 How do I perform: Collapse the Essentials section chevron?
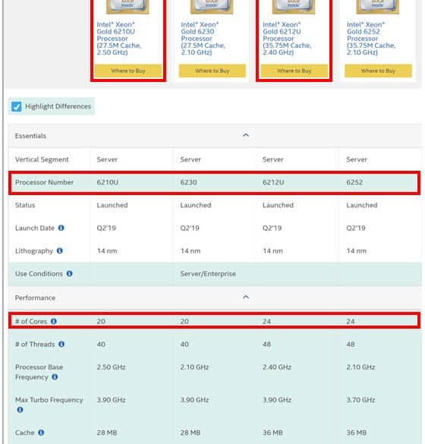tap(246, 135)
